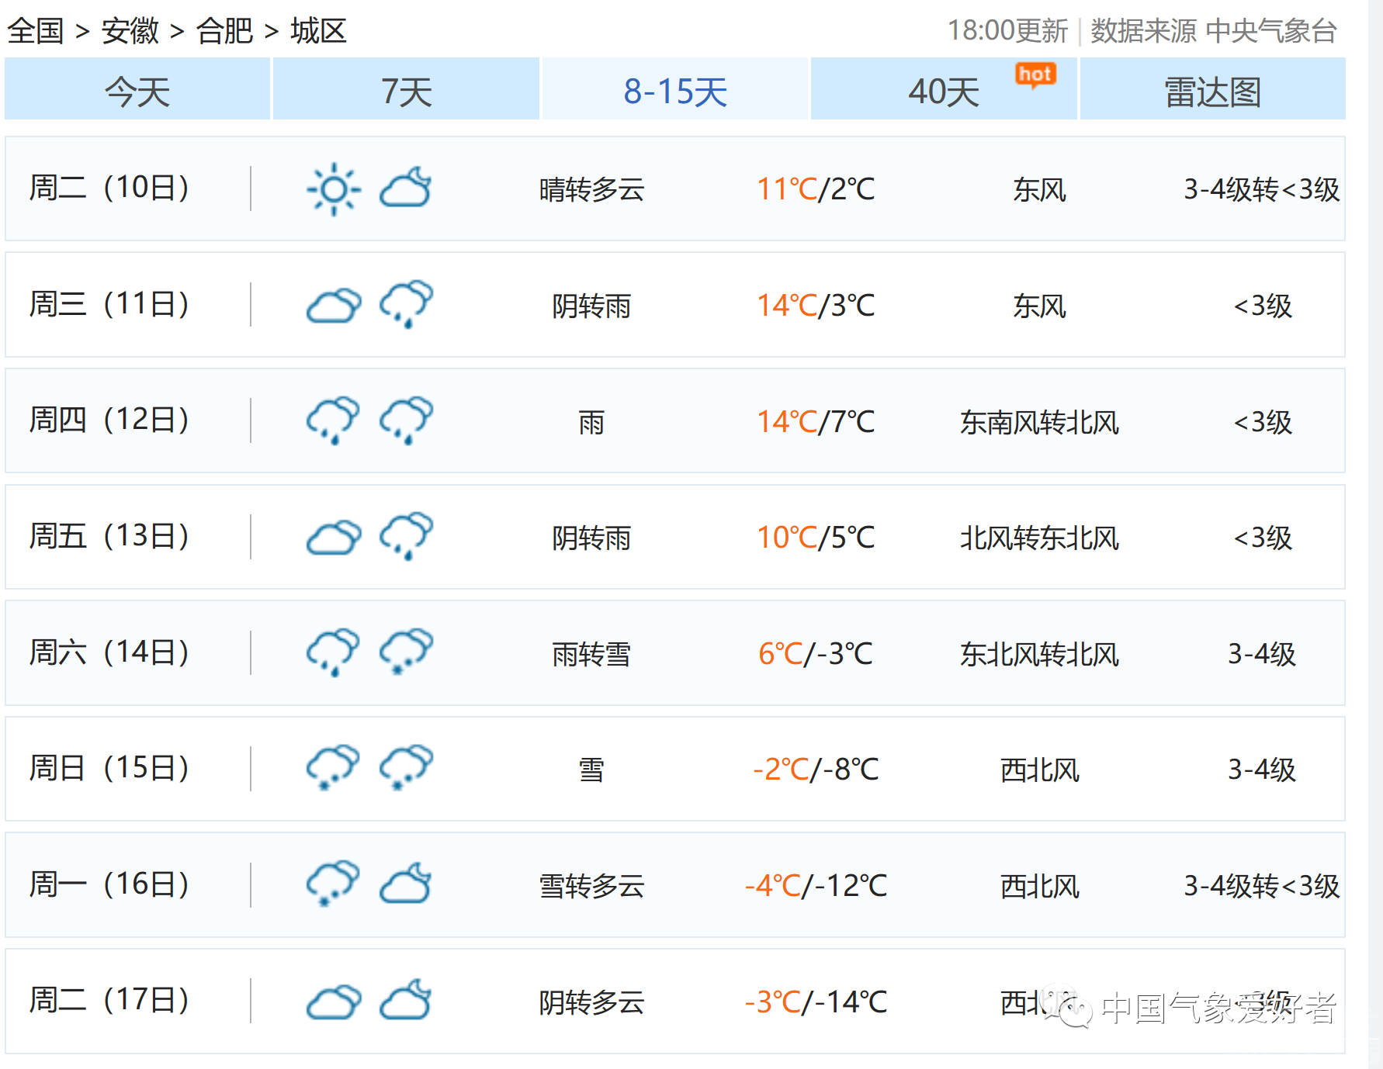The image size is (1383, 1069).
Task: Click the cloudy-night icon for 周二 (17日)
Action: click(406, 1001)
